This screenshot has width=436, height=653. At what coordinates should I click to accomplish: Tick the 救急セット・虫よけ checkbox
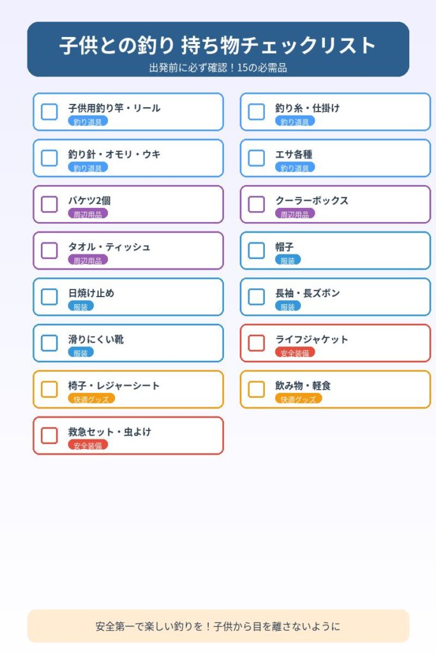pos(49,436)
